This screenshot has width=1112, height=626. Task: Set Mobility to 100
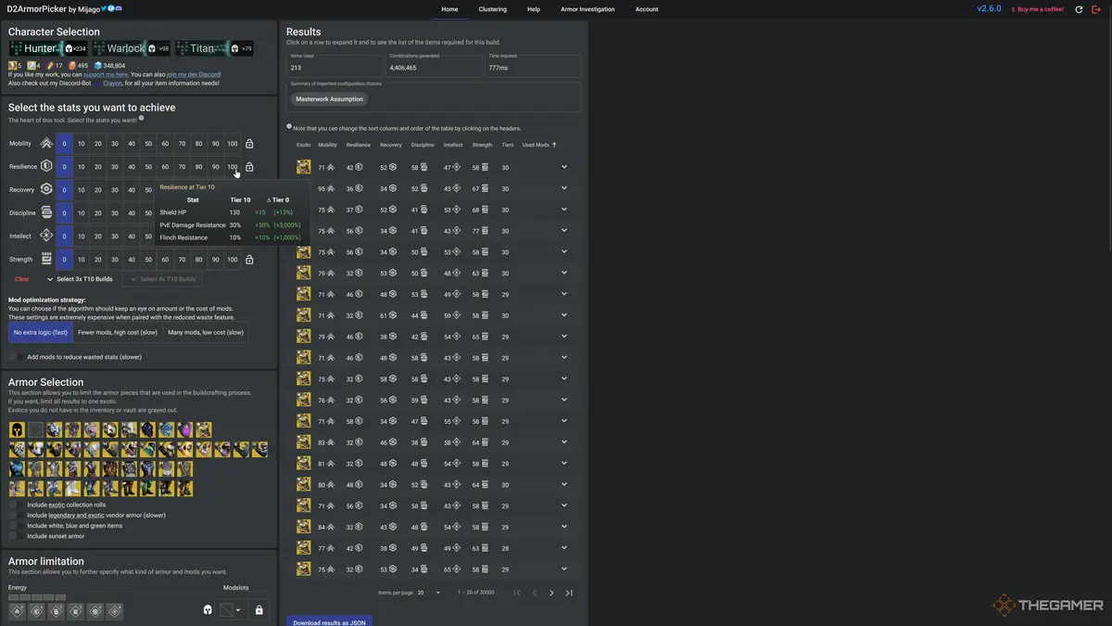pos(233,144)
